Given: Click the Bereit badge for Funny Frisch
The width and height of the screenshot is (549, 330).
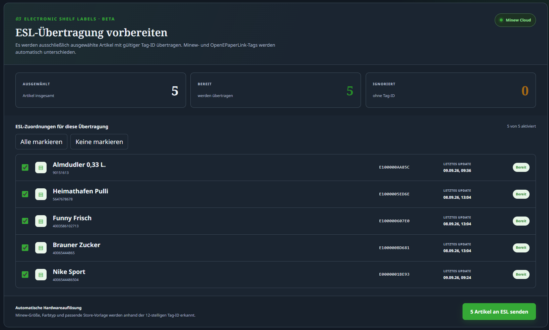Looking at the screenshot, I should [x=521, y=221].
